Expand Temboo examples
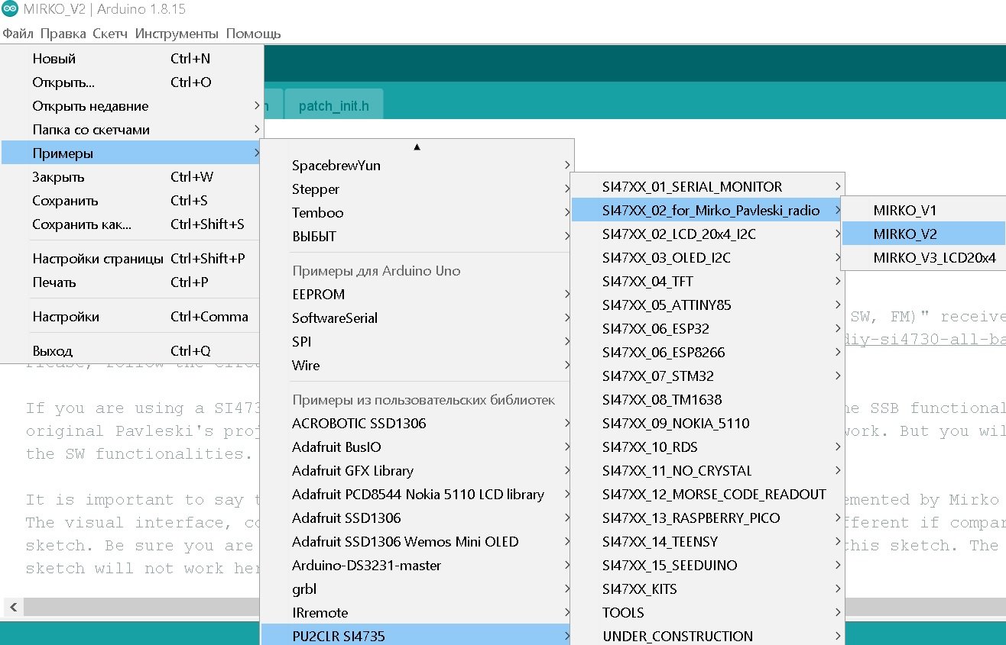This screenshot has height=645, width=1006. coord(417,213)
